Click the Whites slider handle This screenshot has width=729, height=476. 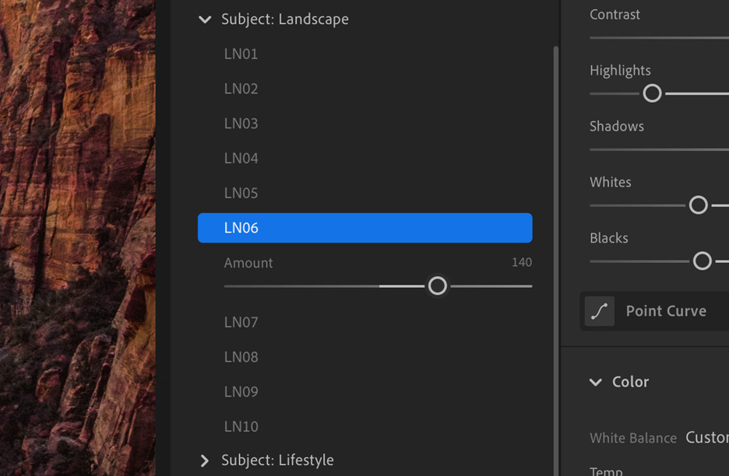coord(698,205)
